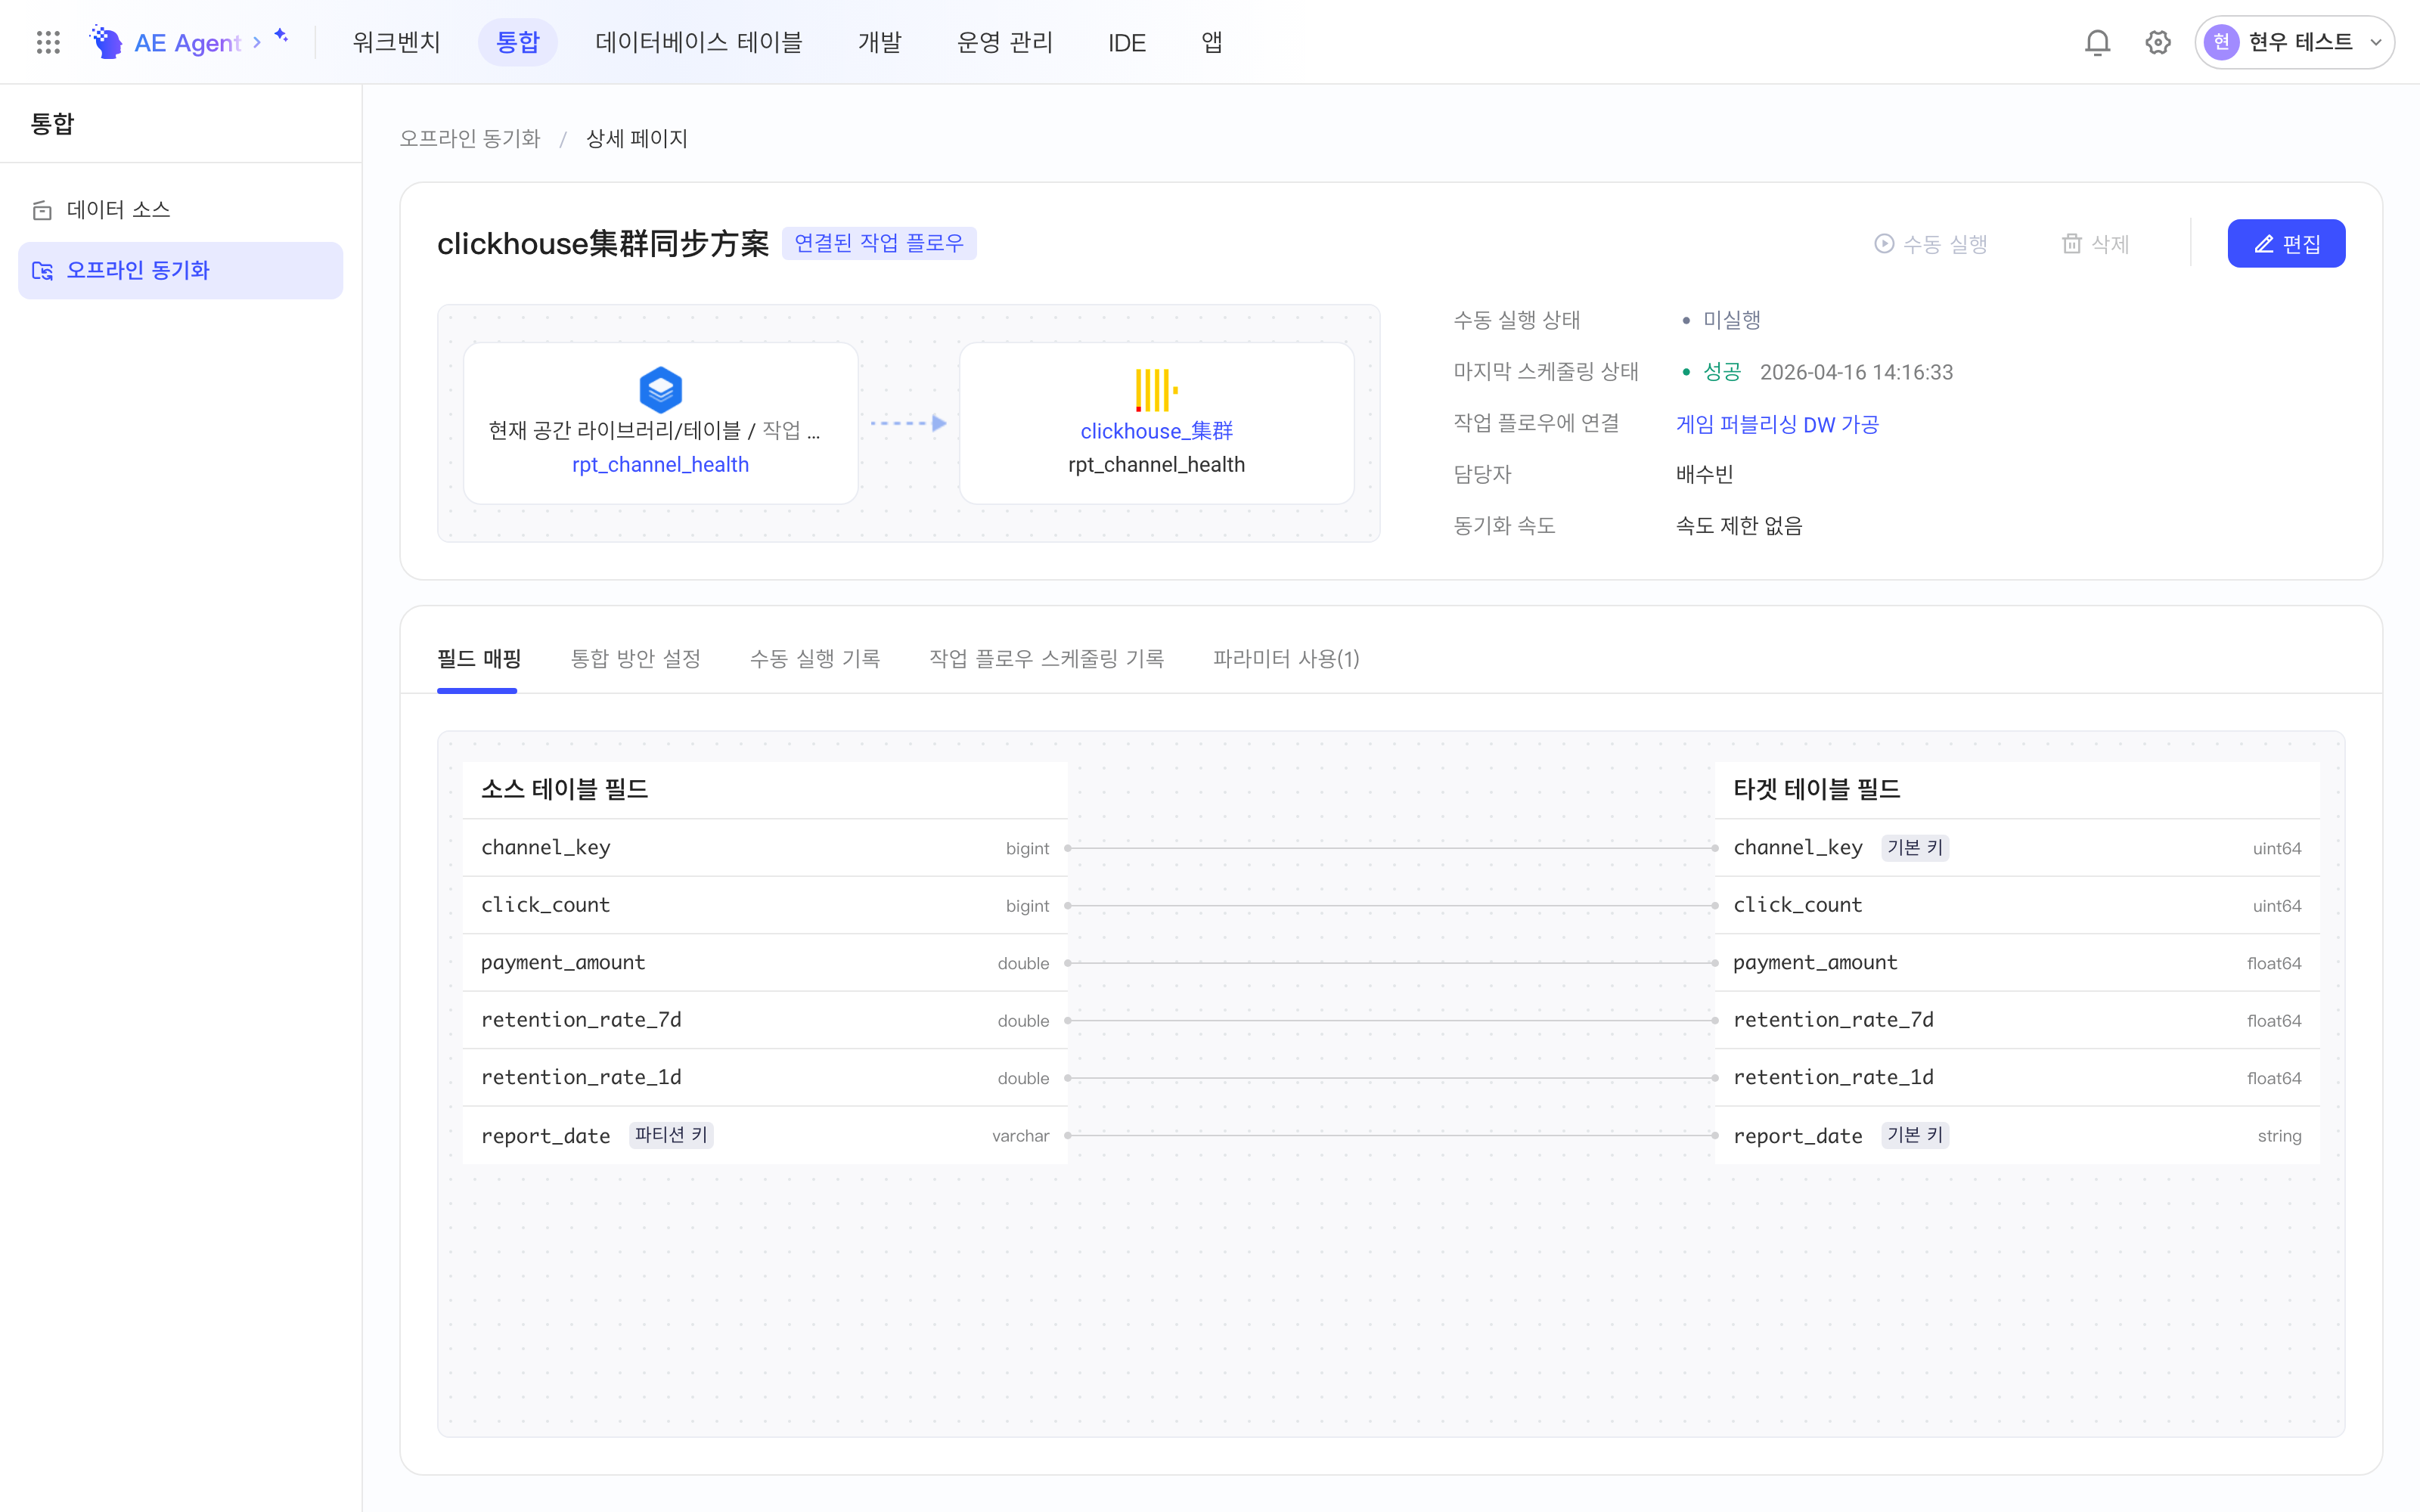Viewport: 2420px width, 1512px height.
Task: Open the 운영 관리 menu
Action: tap(1004, 42)
